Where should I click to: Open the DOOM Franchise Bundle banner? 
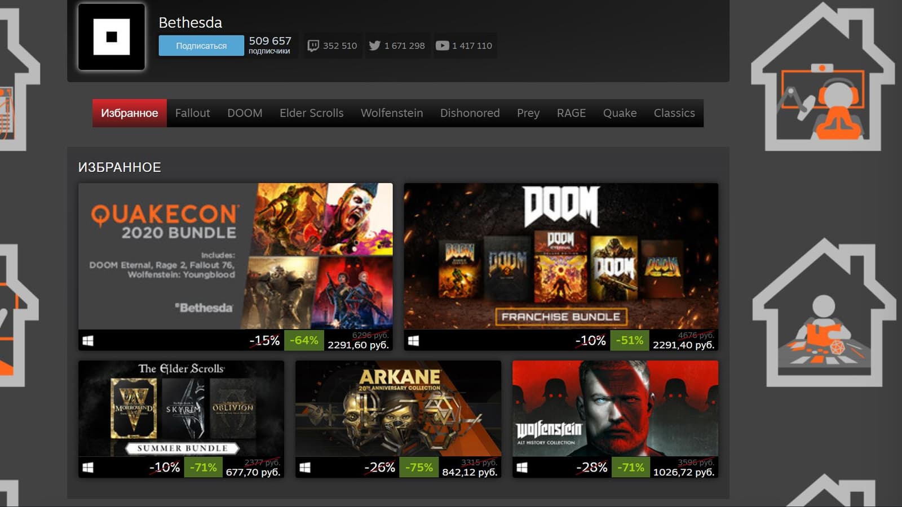(561, 256)
